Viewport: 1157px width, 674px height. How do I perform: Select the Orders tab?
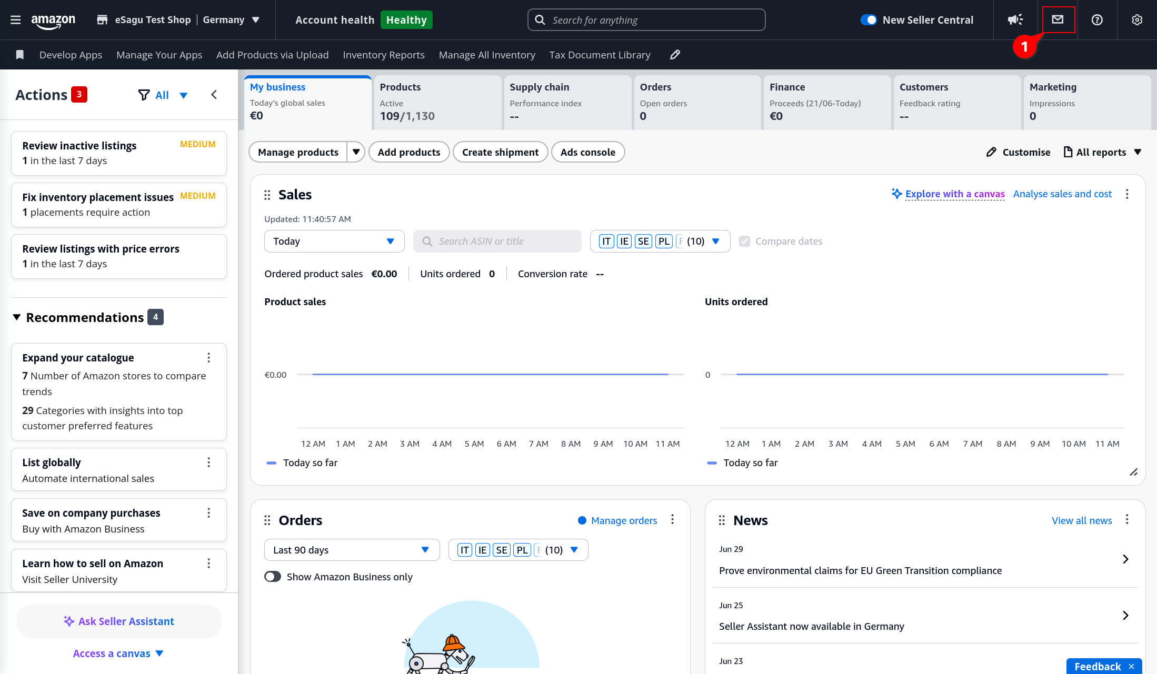[697, 103]
